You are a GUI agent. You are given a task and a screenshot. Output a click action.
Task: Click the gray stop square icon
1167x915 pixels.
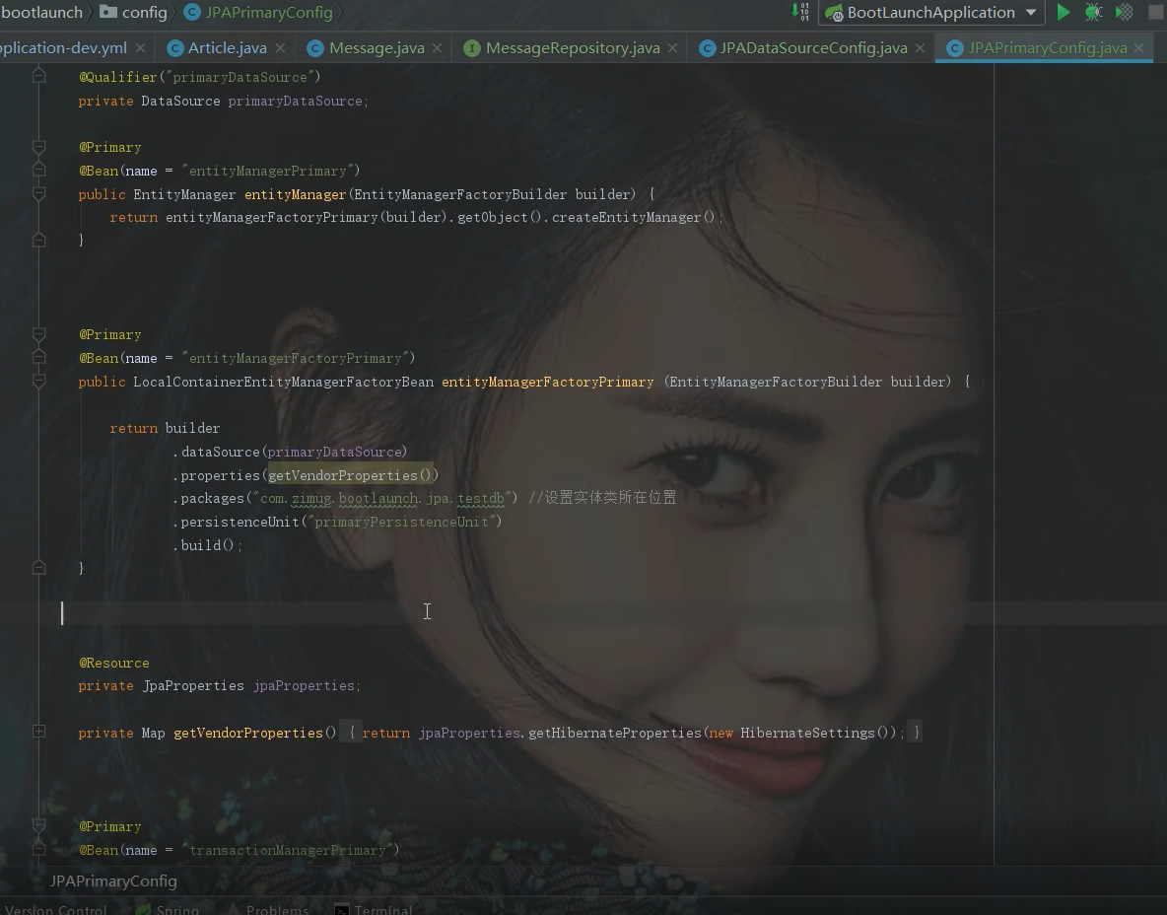click(1156, 12)
